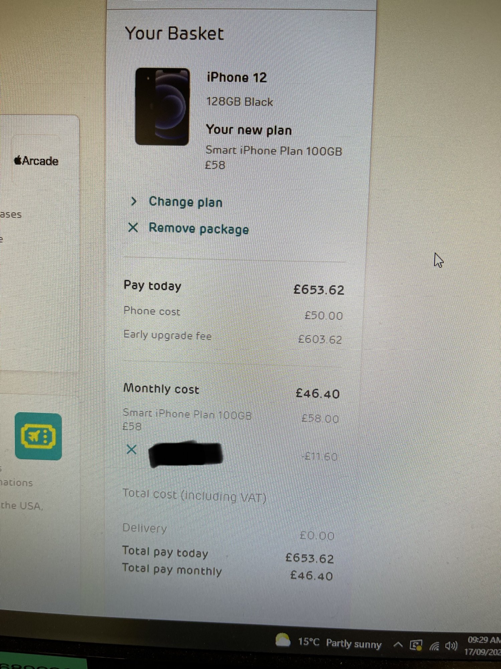This screenshot has height=669, width=501.
Task: Click the Remove package link
Action: (199, 229)
